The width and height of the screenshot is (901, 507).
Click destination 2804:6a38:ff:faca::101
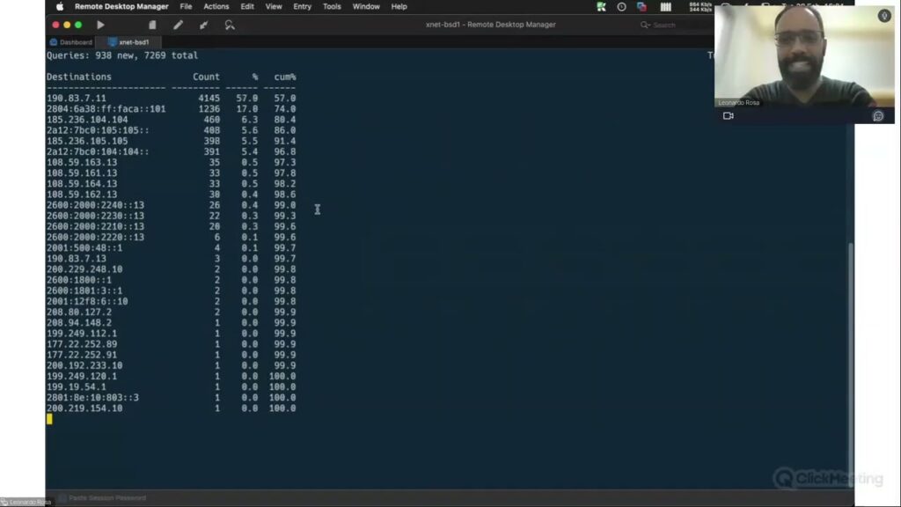click(x=106, y=108)
